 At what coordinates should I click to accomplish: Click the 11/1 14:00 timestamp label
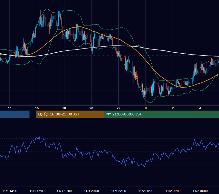[x=10, y=191]
